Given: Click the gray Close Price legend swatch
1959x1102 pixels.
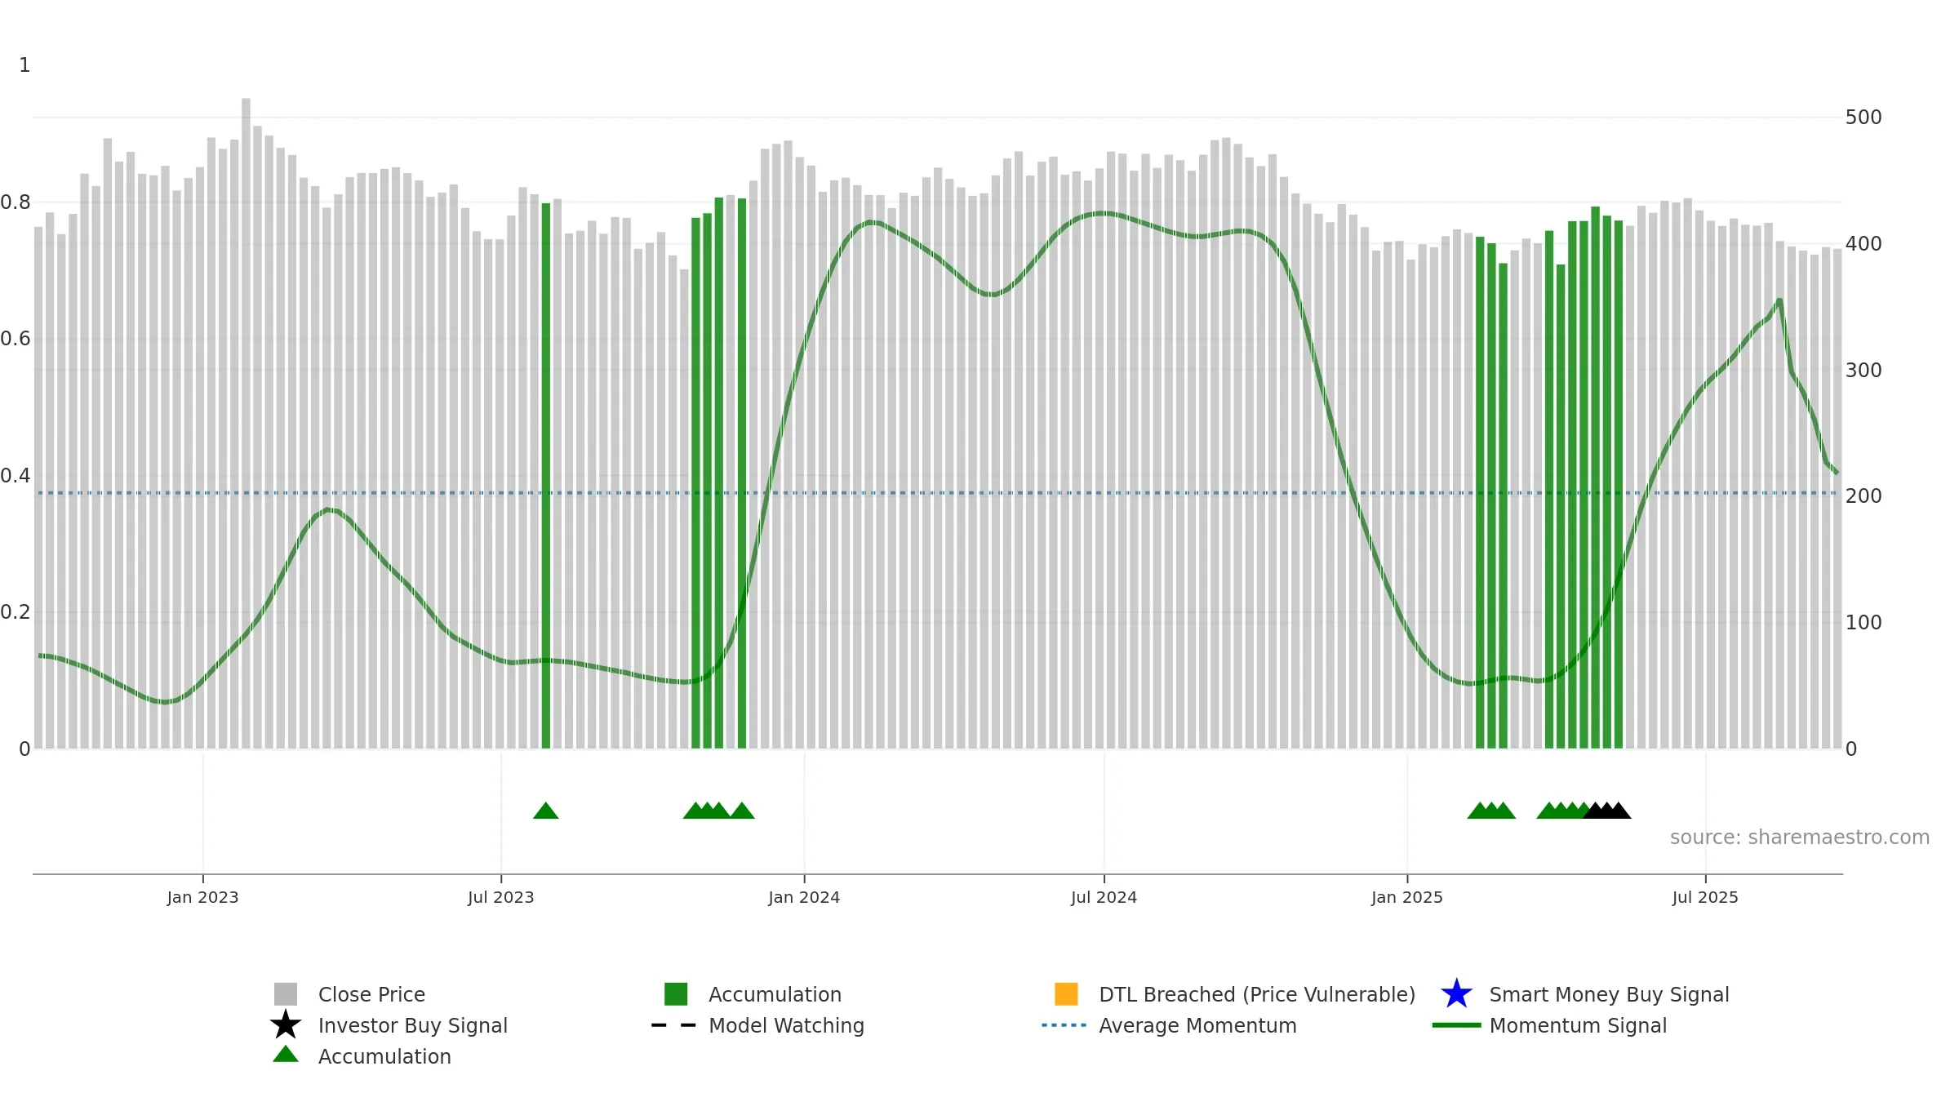Looking at the screenshot, I should [286, 994].
